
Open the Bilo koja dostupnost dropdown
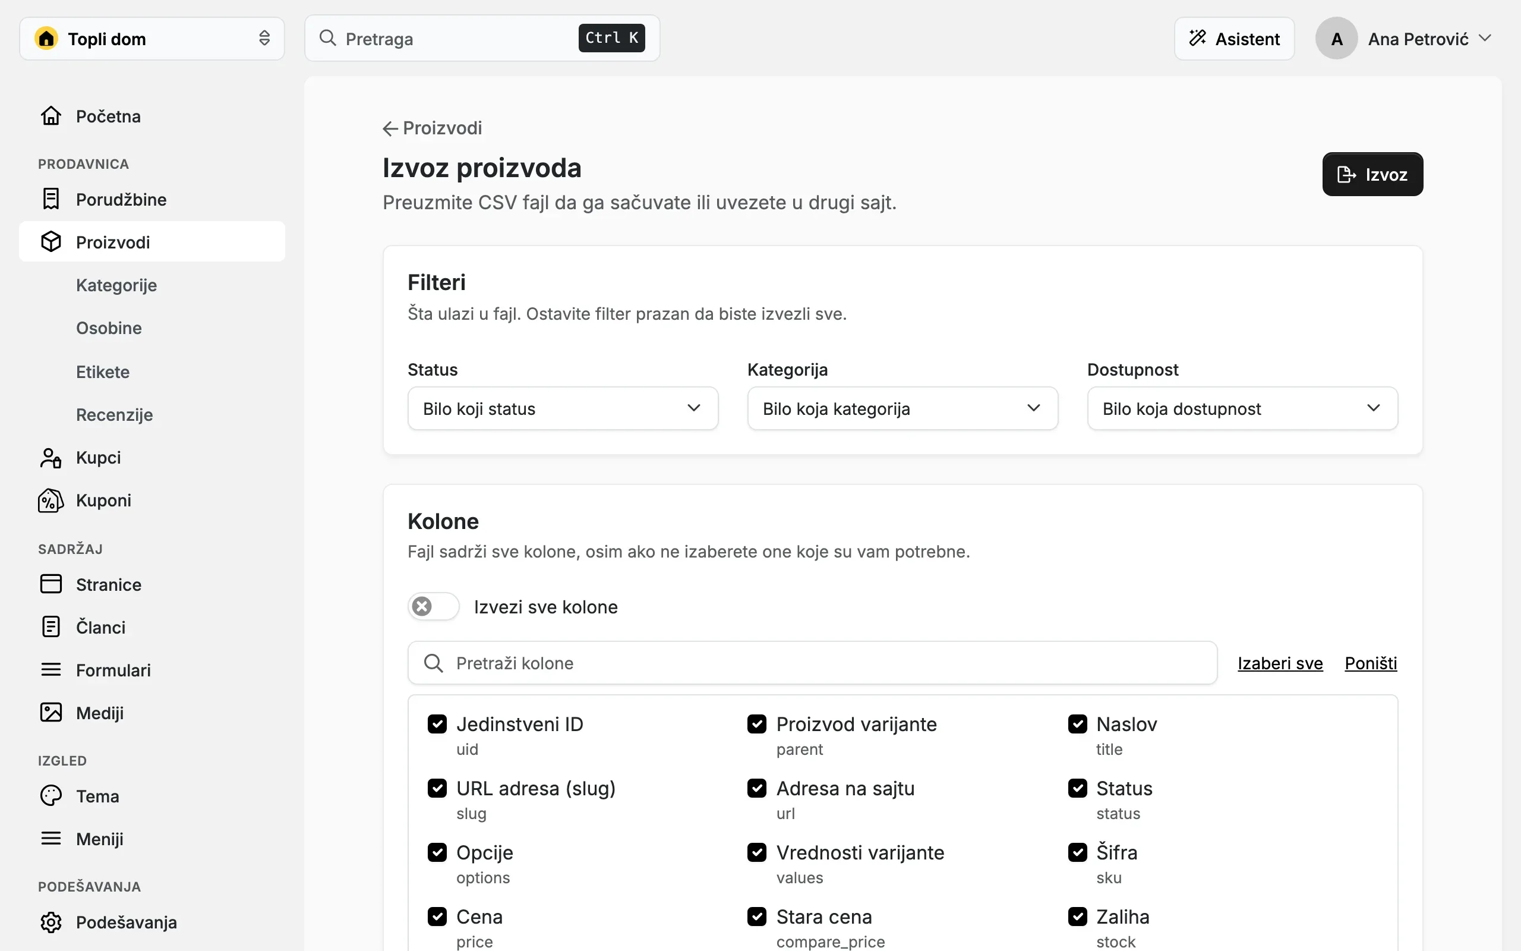1242,408
